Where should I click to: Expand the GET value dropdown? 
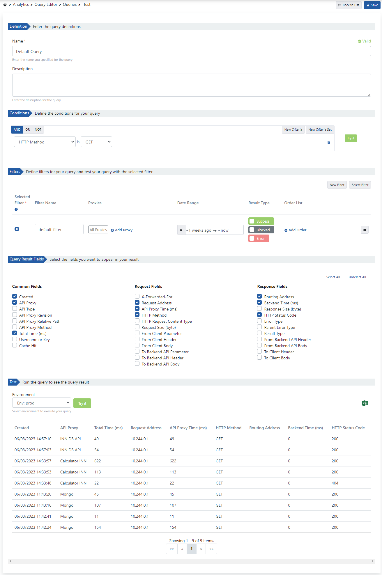(x=96, y=142)
